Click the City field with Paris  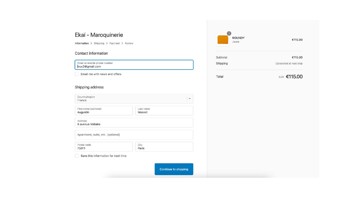click(164, 147)
